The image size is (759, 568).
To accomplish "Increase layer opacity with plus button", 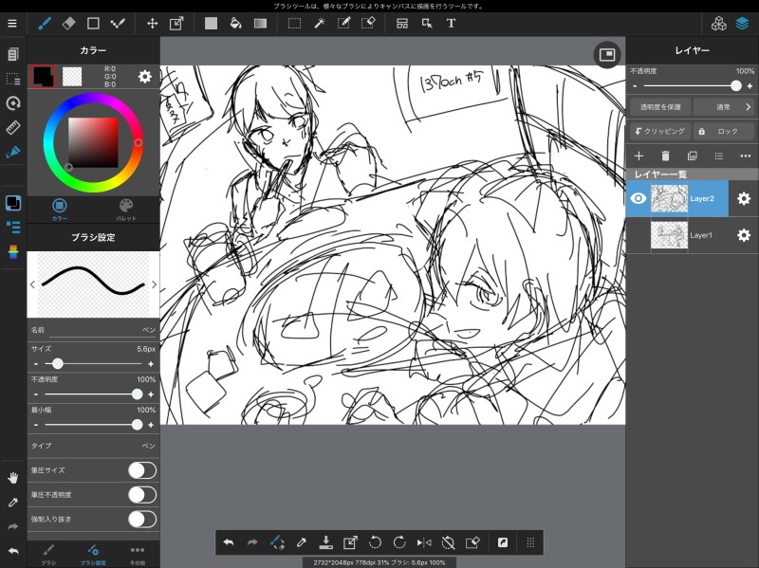I will point(750,86).
